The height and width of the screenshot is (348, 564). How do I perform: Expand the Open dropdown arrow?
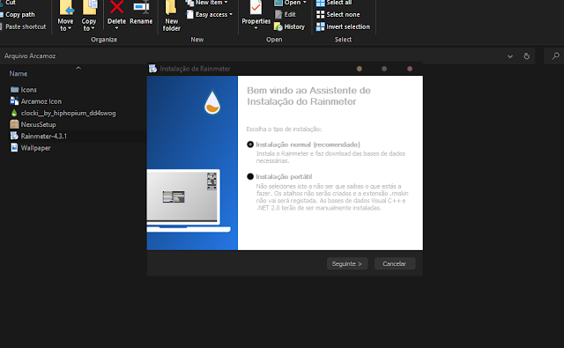click(305, 3)
